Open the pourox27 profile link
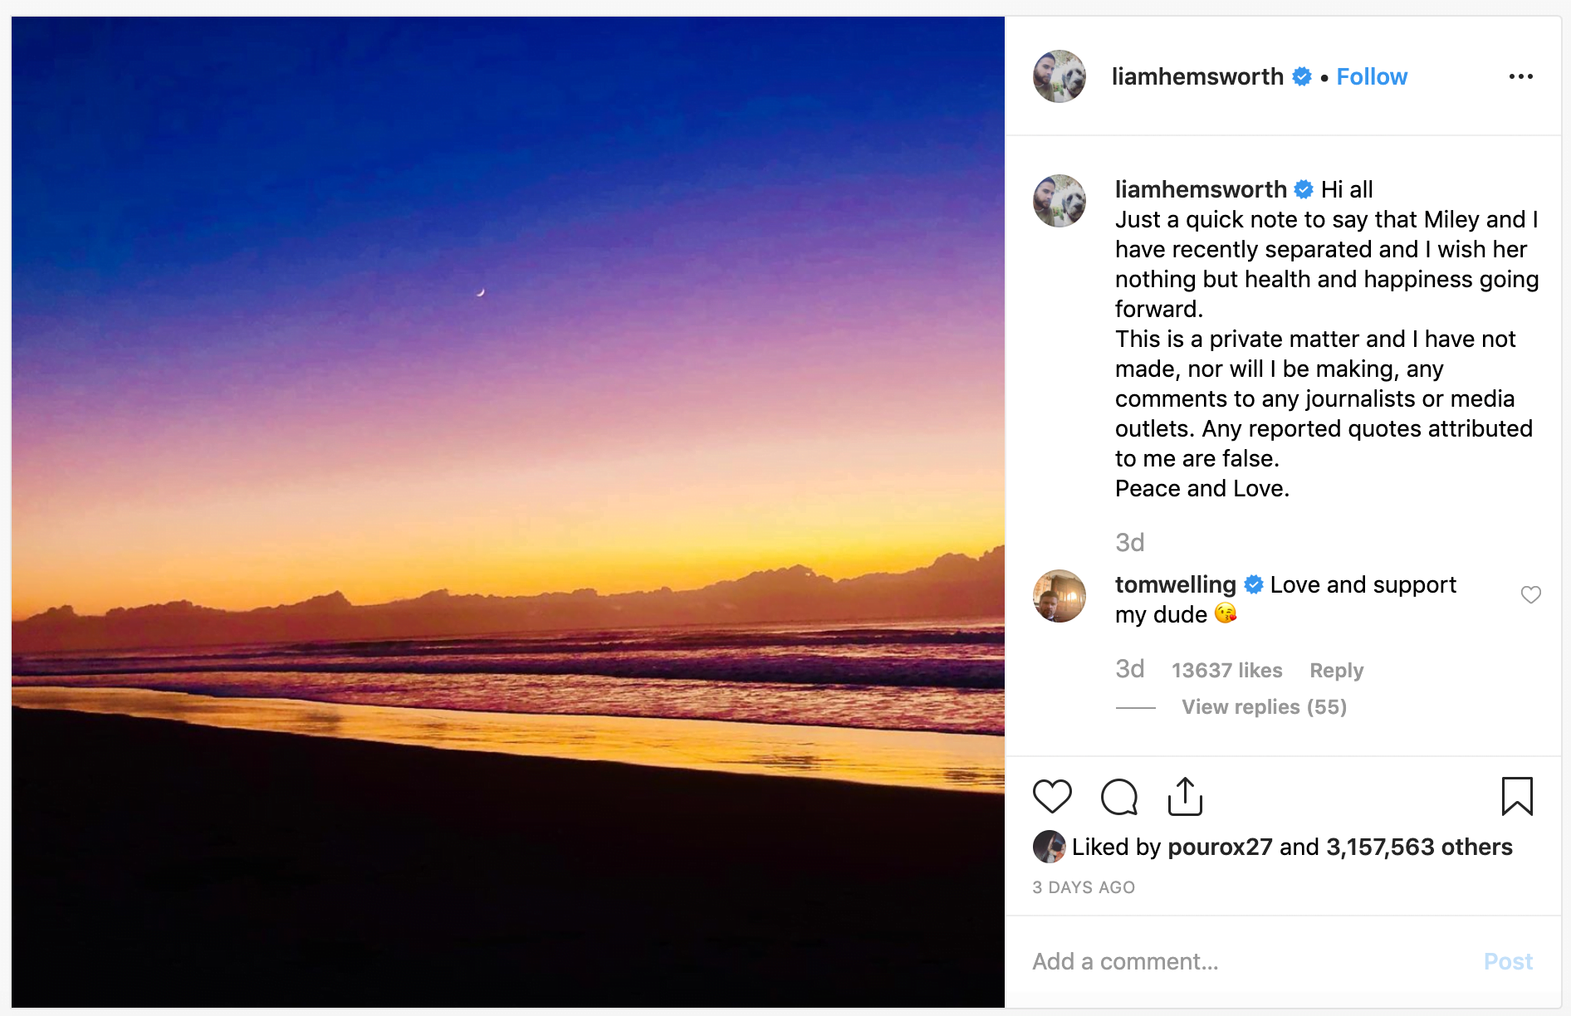This screenshot has width=1571, height=1016. pyautogui.click(x=1220, y=847)
